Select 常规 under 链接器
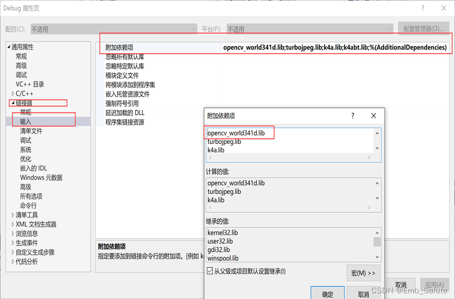Screen dimensions: 455x299 coord(26,112)
